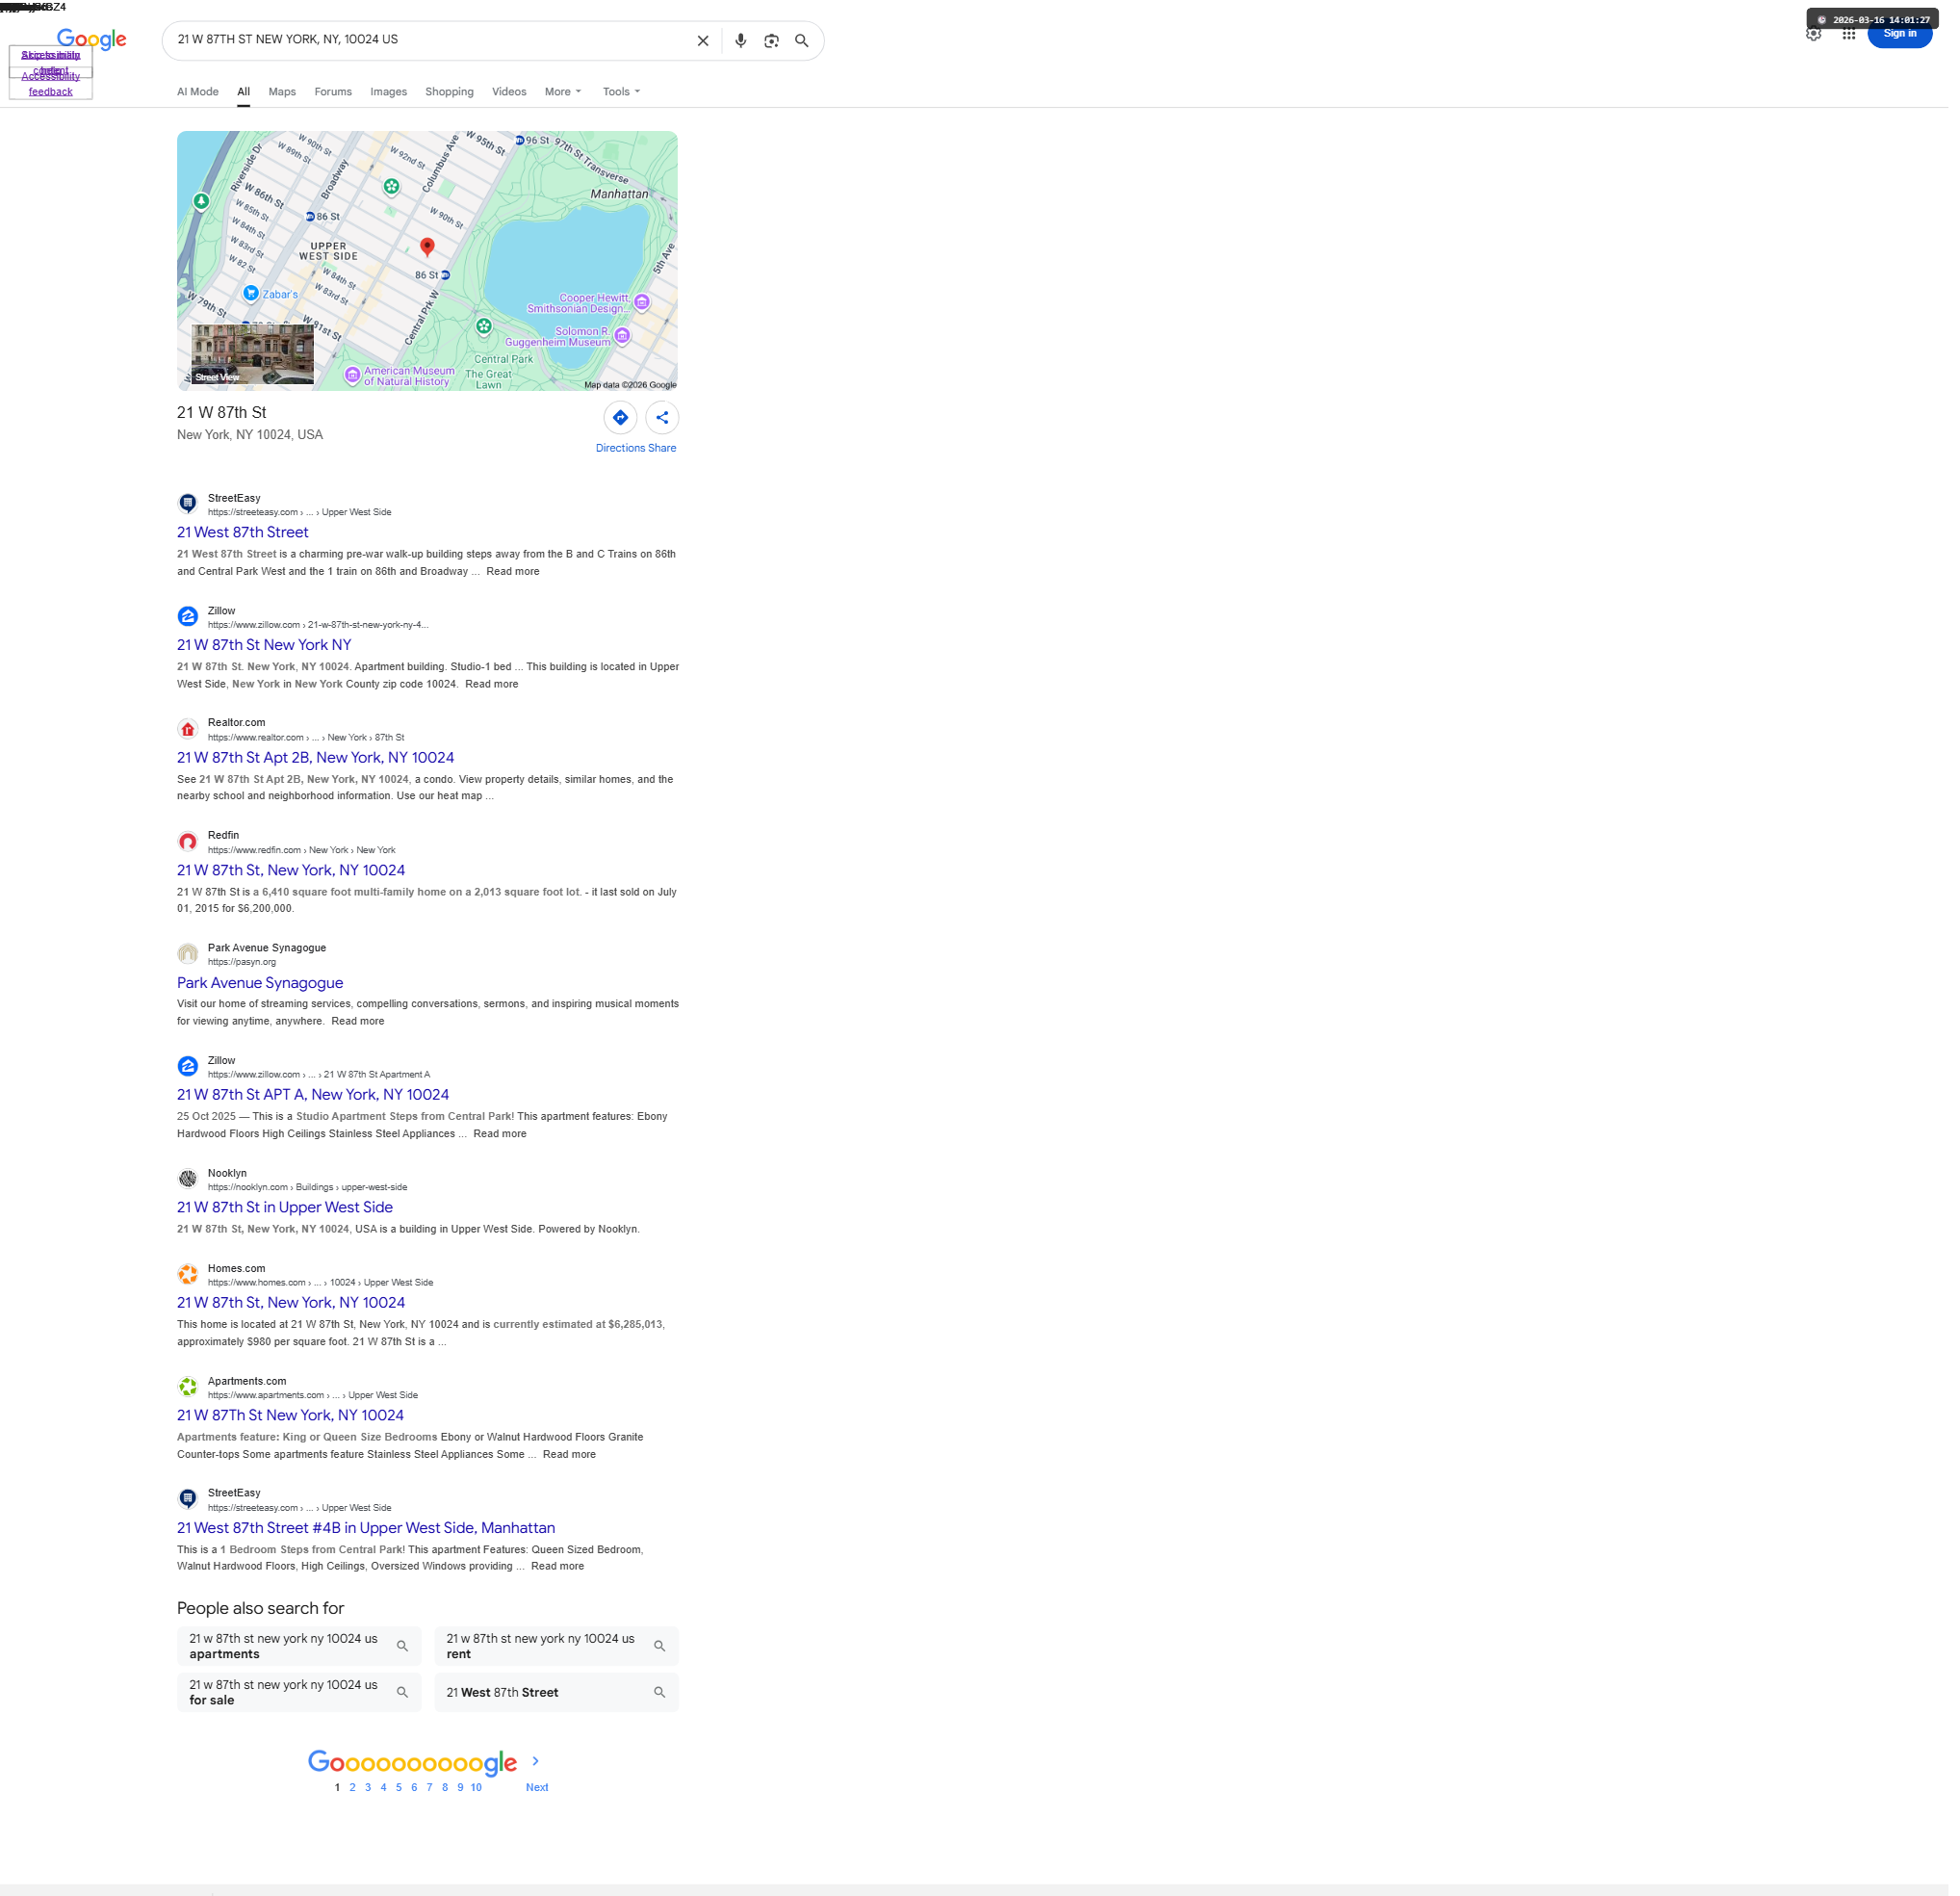
Task: Click the Share icon under map
Action: [x=665, y=420]
